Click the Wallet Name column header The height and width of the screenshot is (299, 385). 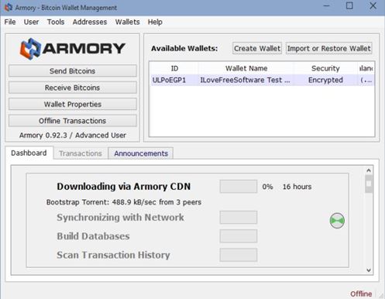tap(246, 68)
